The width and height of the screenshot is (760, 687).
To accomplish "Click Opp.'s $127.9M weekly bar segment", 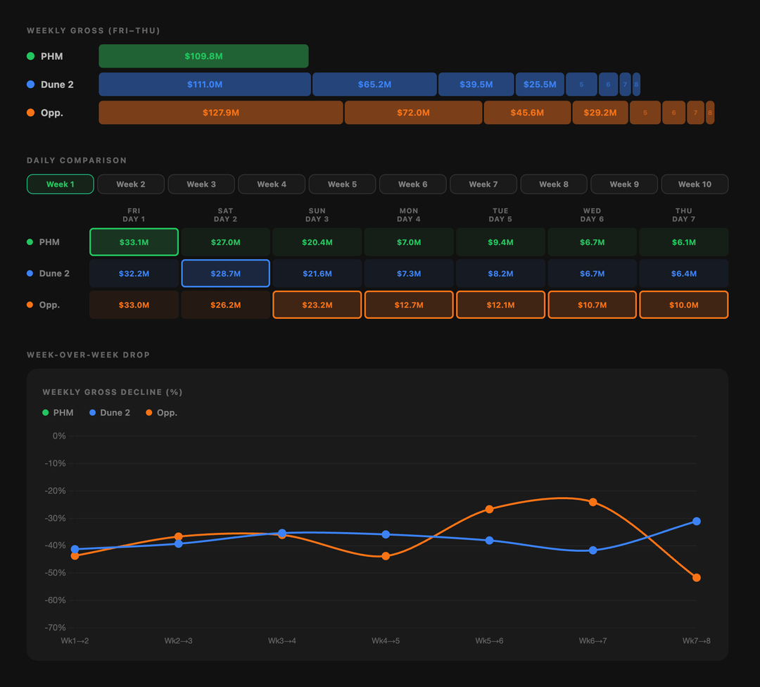I will (220, 113).
